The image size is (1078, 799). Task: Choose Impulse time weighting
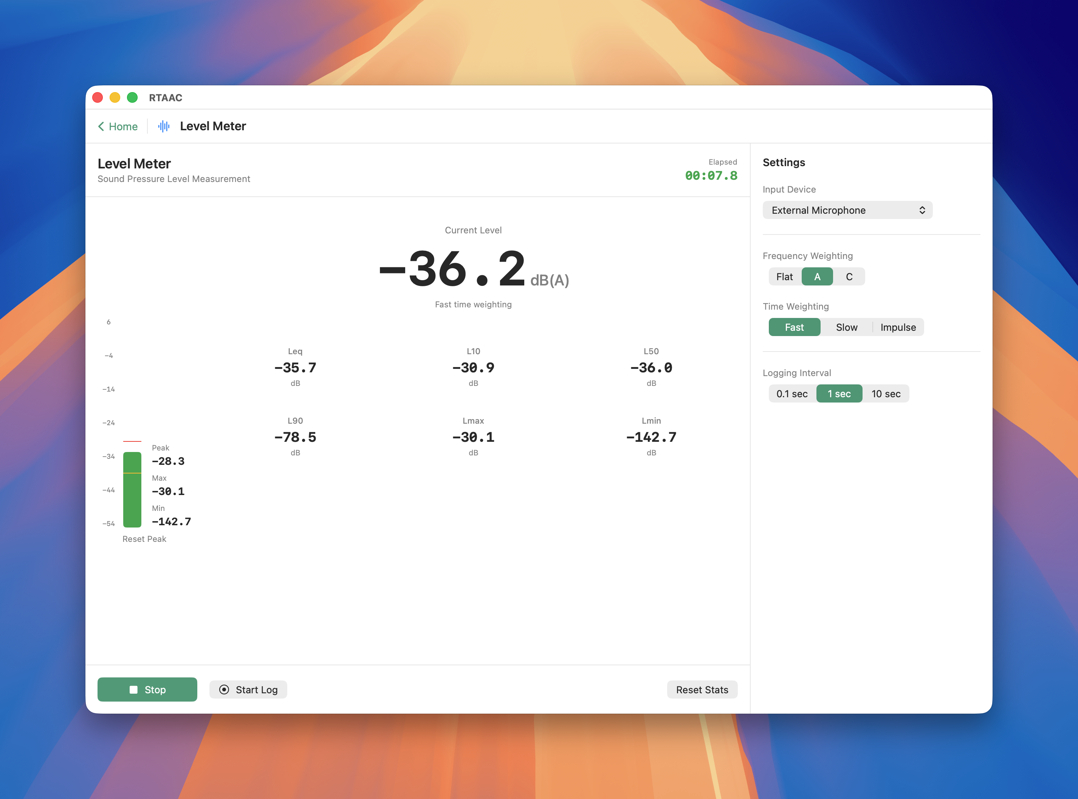pos(898,327)
